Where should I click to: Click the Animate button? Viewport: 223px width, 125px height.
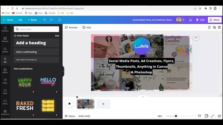(71, 27)
